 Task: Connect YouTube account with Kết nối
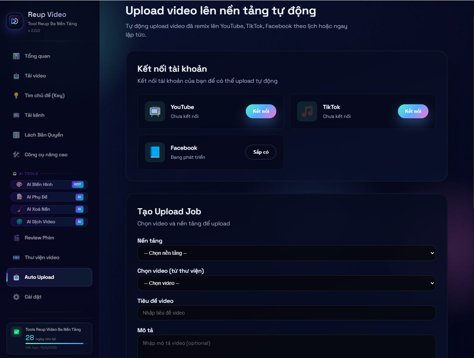(x=261, y=111)
